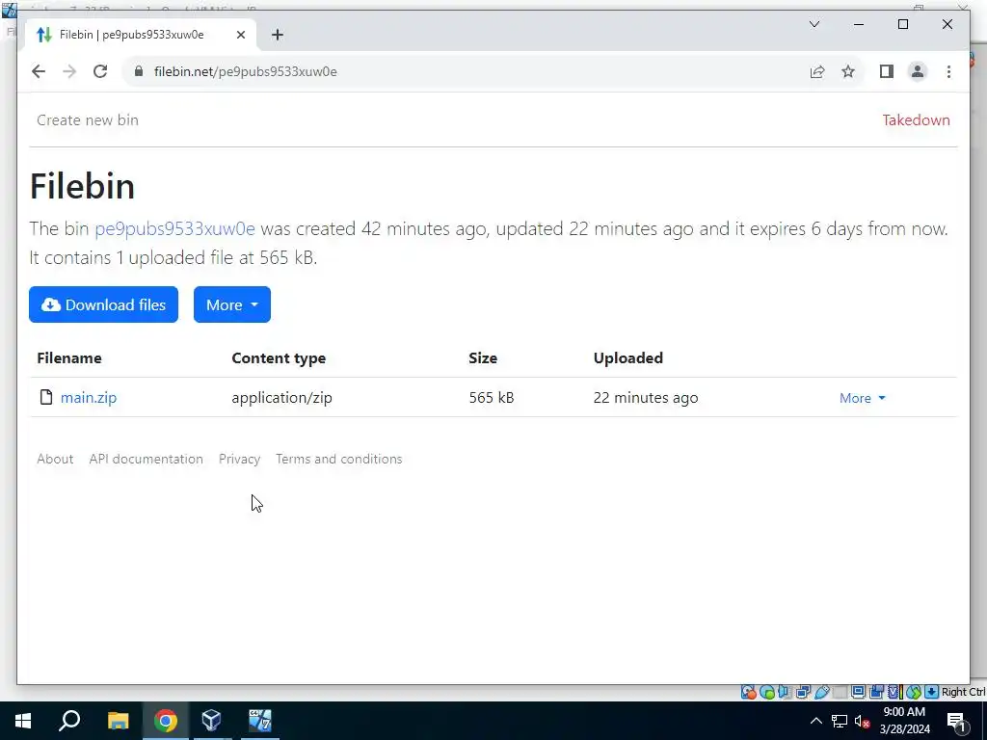The image size is (987, 740).
Task: Click the application/zip cell
Action: click(x=282, y=398)
